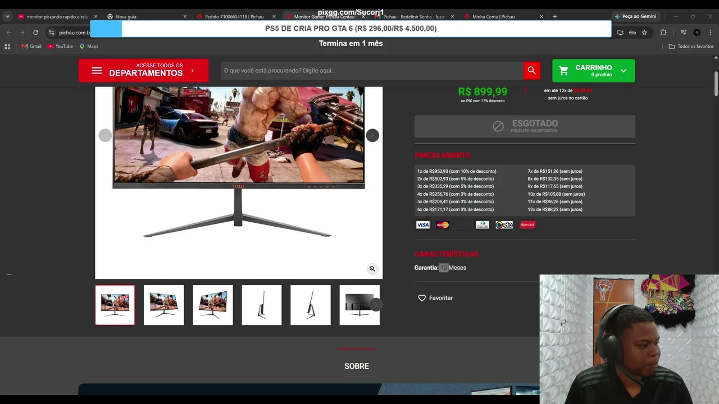719x404 pixels.
Task: Open the Maps bookmark
Action: [89, 47]
